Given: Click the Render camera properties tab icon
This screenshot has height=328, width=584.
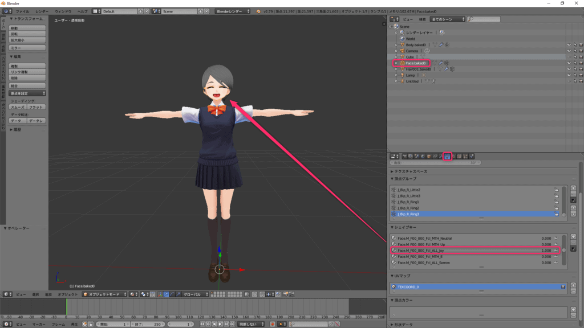Looking at the screenshot, I should (x=404, y=156).
